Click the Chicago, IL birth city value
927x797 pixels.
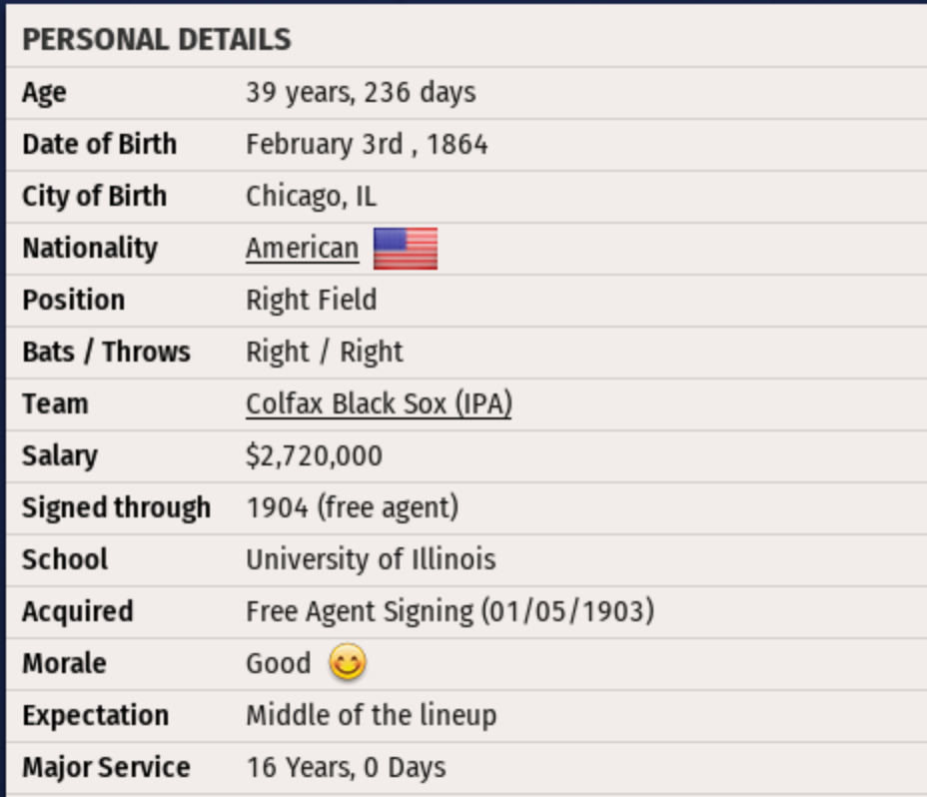(311, 197)
